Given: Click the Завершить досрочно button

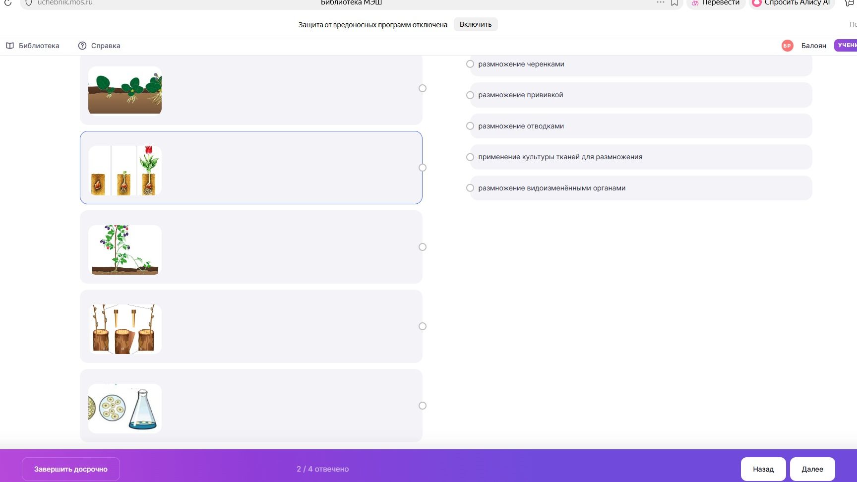Looking at the screenshot, I should (x=71, y=469).
